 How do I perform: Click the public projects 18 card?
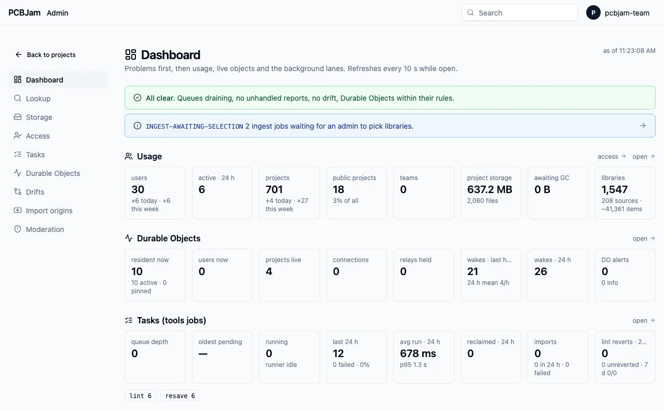click(x=356, y=193)
